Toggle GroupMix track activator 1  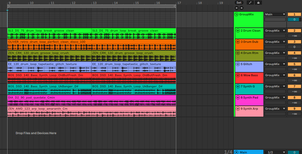[294, 14]
